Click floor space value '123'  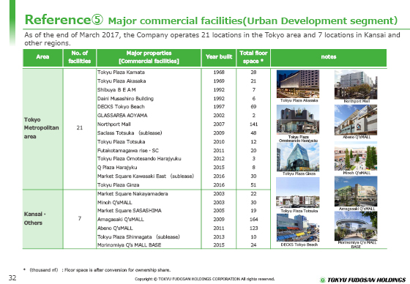pyautogui.click(x=253, y=228)
